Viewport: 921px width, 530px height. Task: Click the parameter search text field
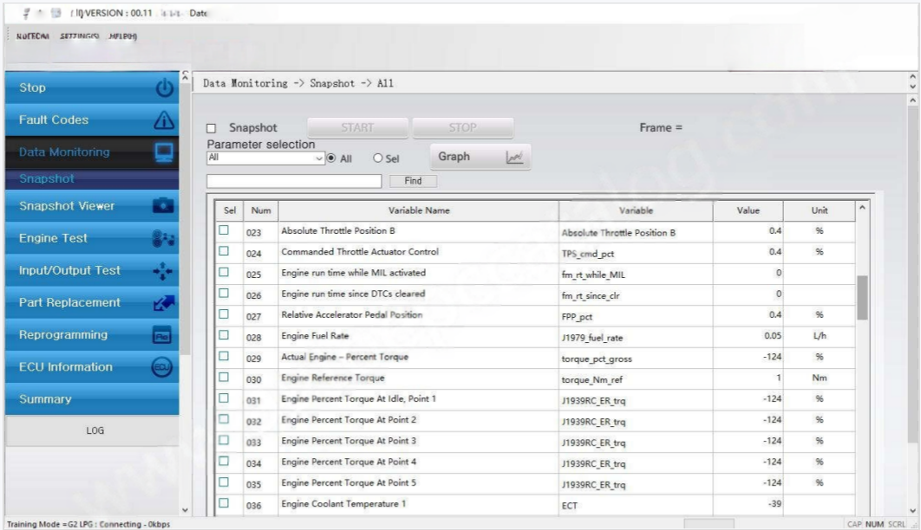294,181
